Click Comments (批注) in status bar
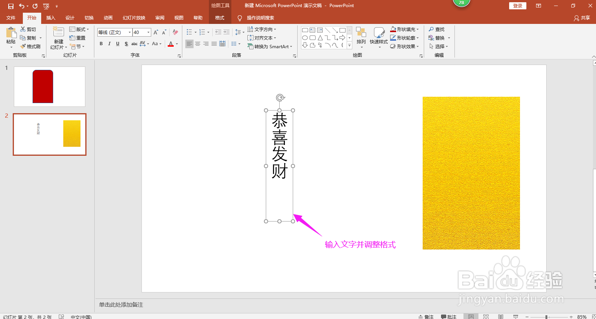This screenshot has width=596, height=319. (x=448, y=316)
